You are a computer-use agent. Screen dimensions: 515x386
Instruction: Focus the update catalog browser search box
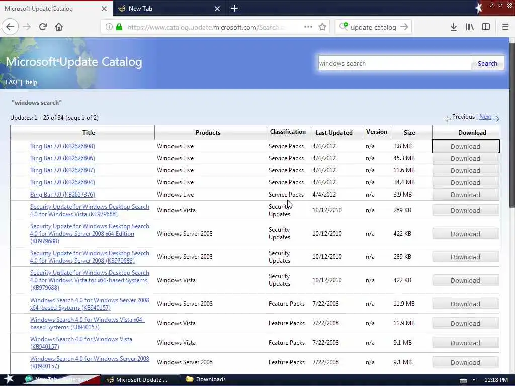tap(373, 27)
